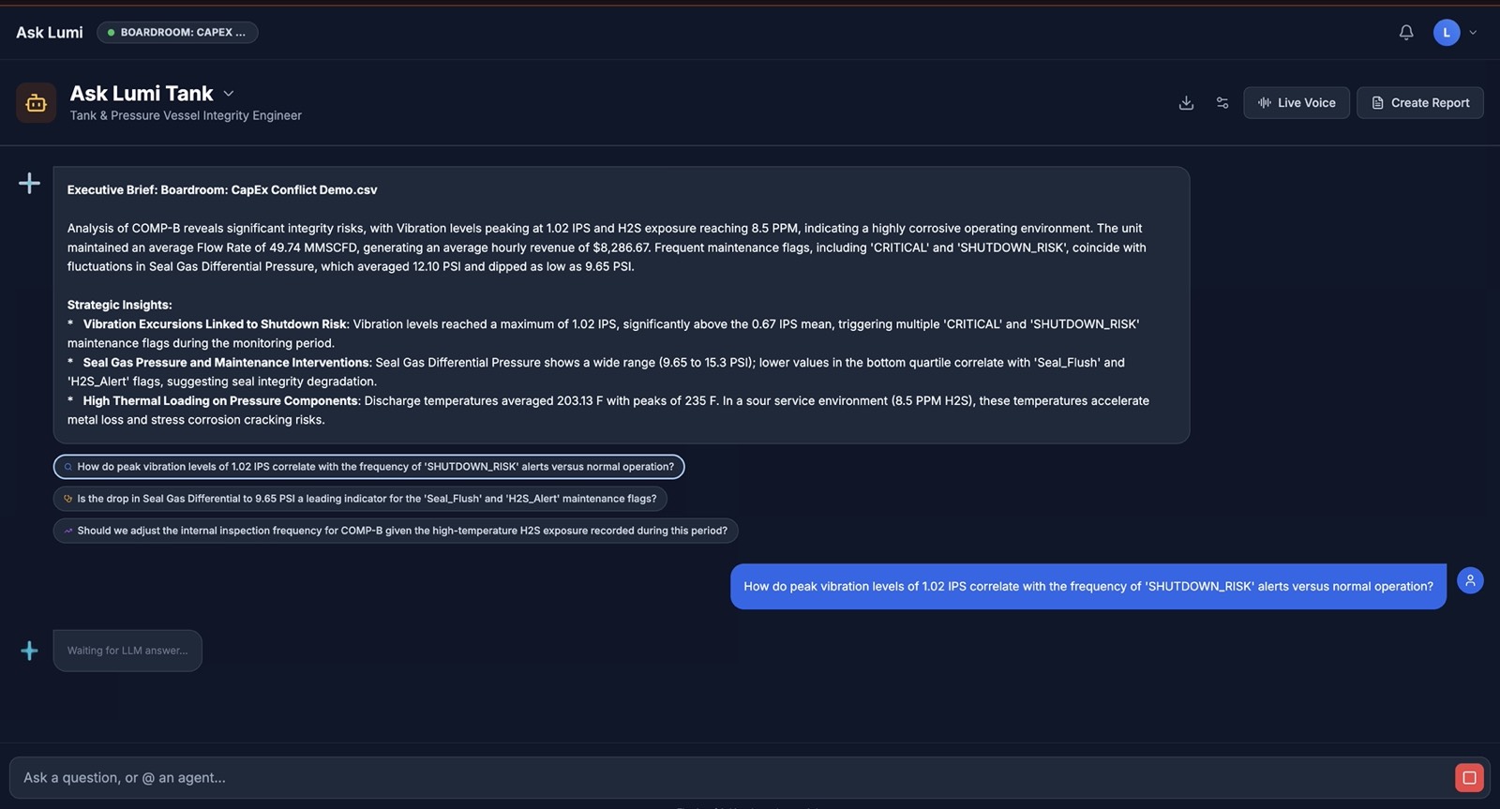
Task: Open the user avatar L menu
Action: [1447, 33]
